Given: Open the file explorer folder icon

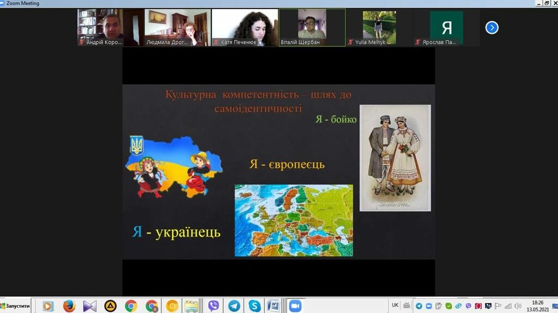Looking at the screenshot, I should click(191, 306).
